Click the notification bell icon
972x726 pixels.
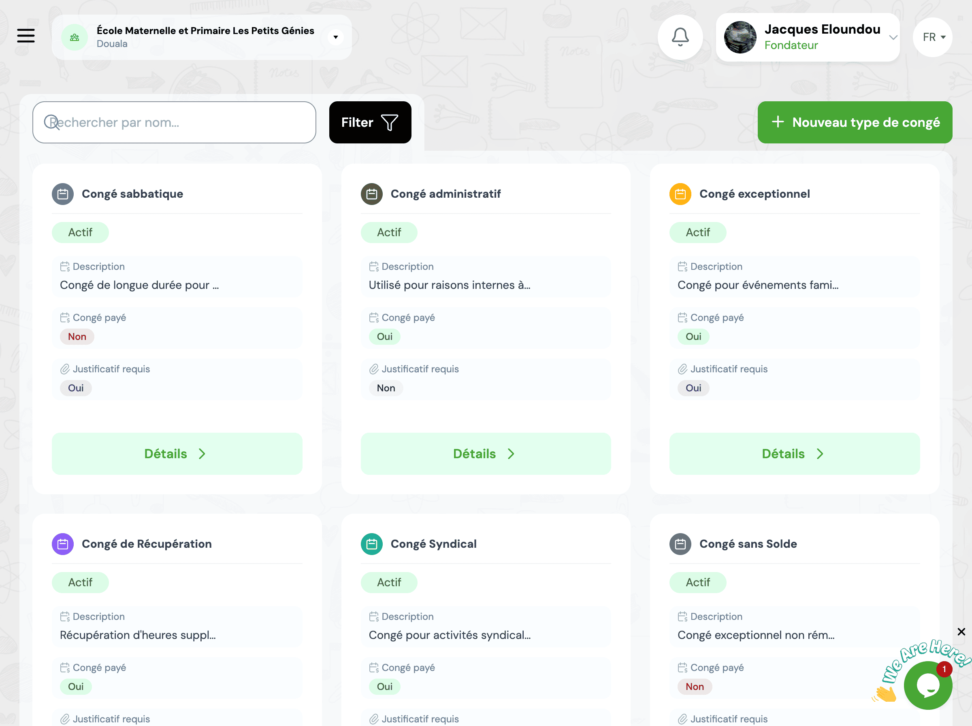(x=680, y=37)
